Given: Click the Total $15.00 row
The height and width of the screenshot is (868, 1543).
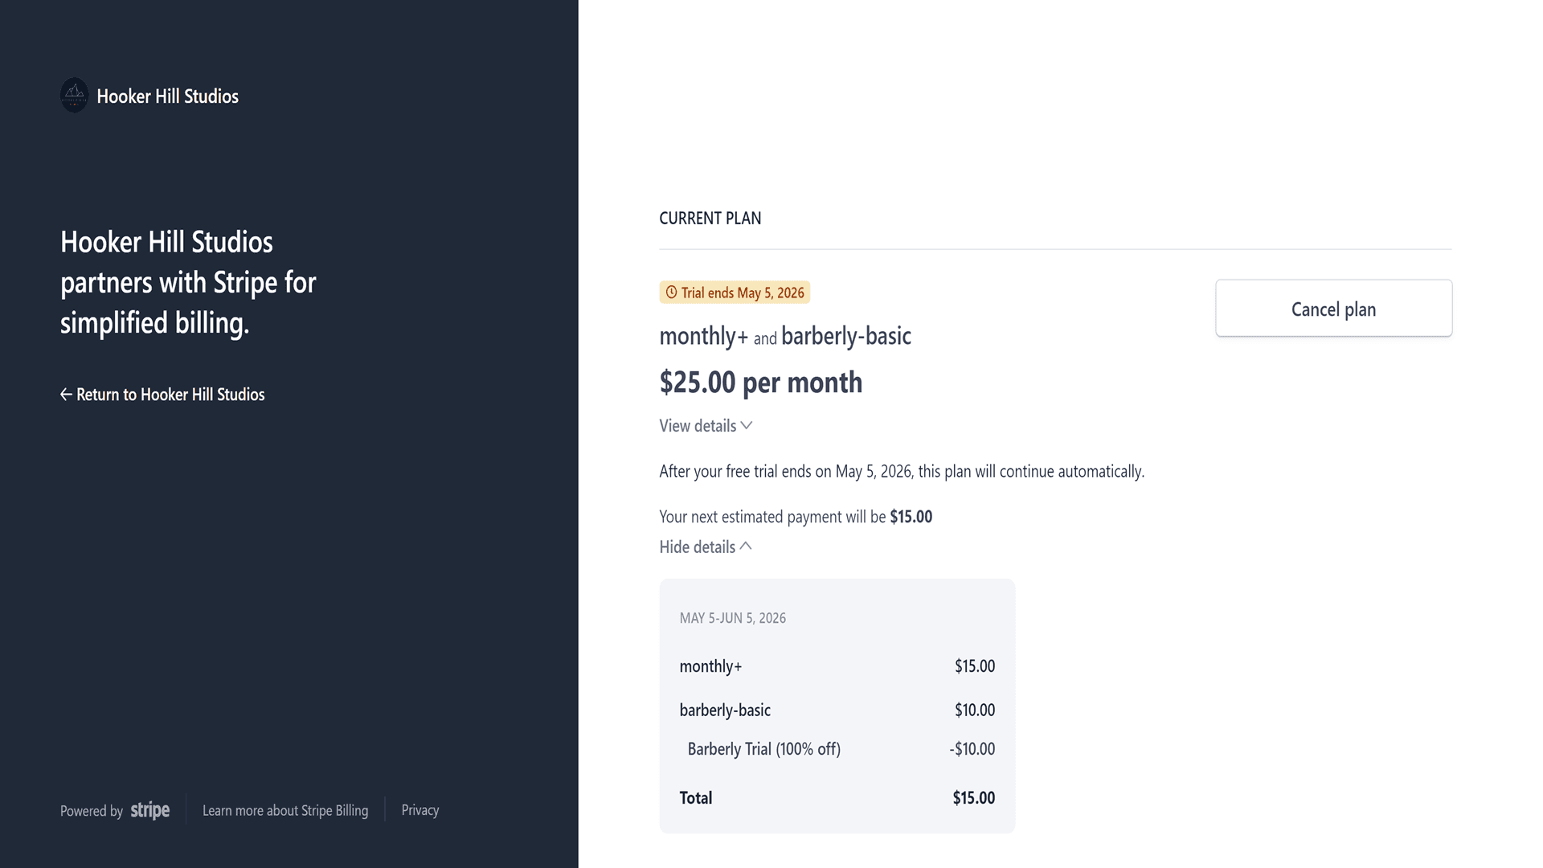Looking at the screenshot, I should pyautogui.click(x=837, y=798).
